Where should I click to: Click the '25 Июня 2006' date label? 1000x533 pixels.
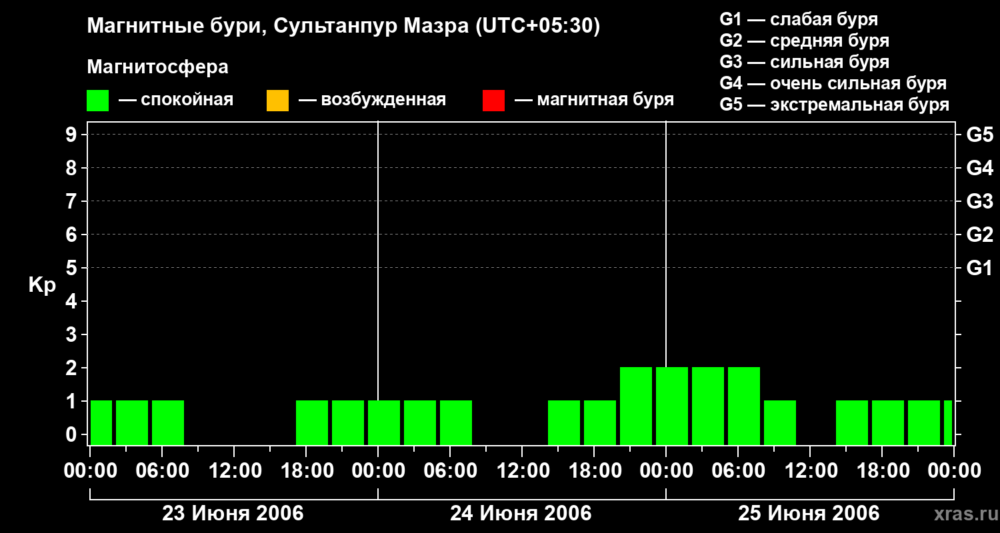tap(809, 514)
